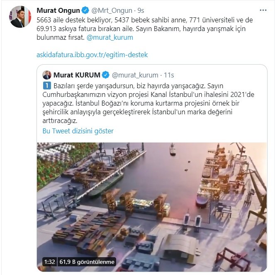275x275 pixels.
Task: Click the verified badge beside Murat KURUM
Action: [106, 75]
